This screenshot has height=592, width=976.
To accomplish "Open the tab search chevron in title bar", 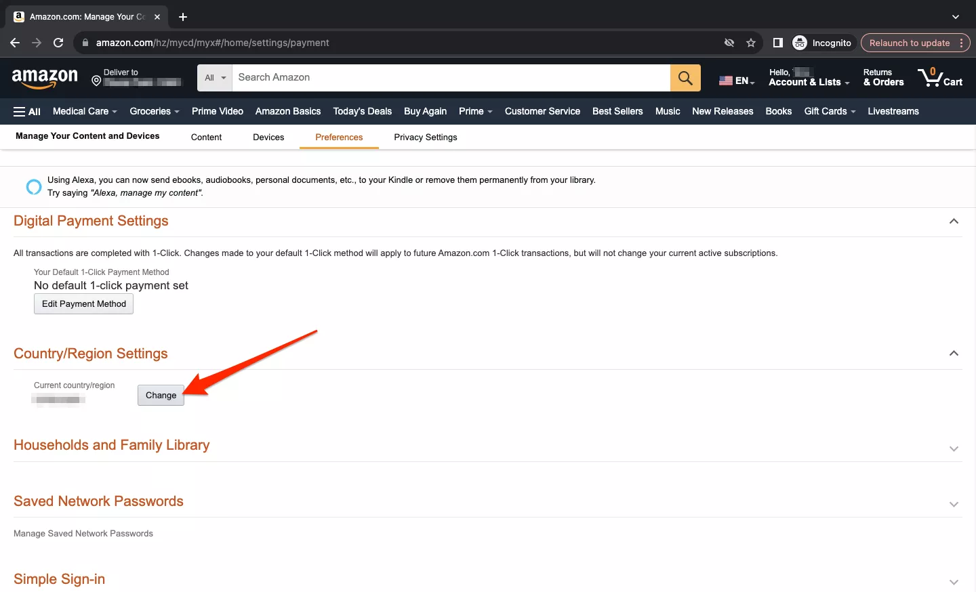I will click(x=956, y=17).
